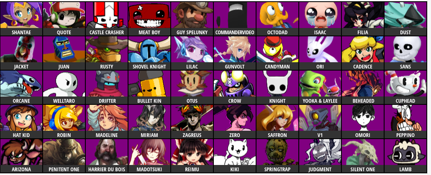Choose Octodad from the grid

(x=277, y=19)
